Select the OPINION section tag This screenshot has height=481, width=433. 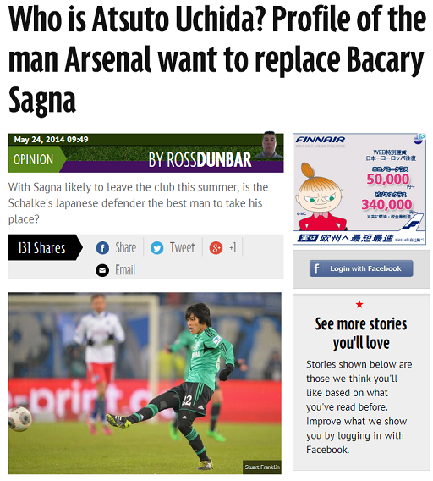tap(33, 159)
